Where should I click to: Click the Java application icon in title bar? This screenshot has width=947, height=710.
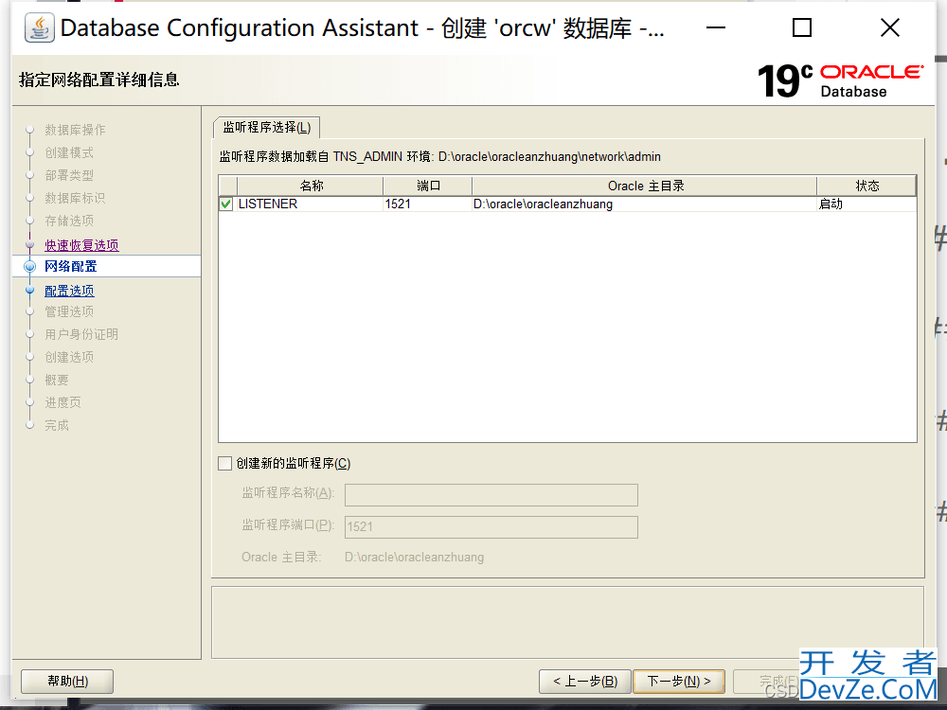pyautogui.click(x=39, y=27)
